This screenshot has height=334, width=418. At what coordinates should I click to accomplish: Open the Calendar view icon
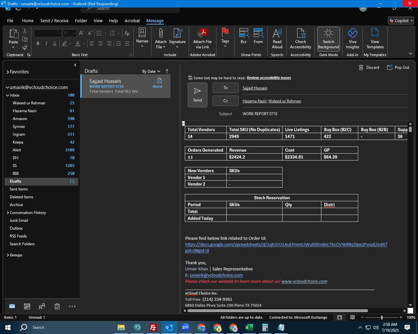coord(27,306)
